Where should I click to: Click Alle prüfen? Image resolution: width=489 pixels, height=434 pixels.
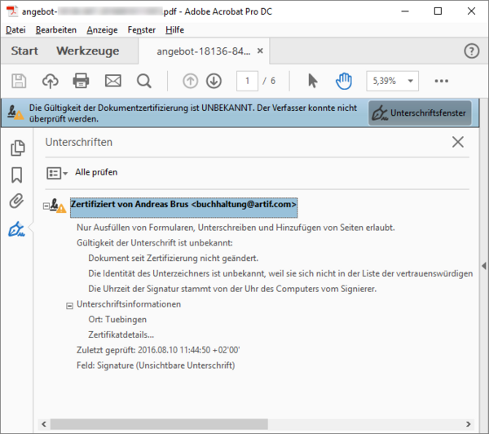click(x=96, y=172)
